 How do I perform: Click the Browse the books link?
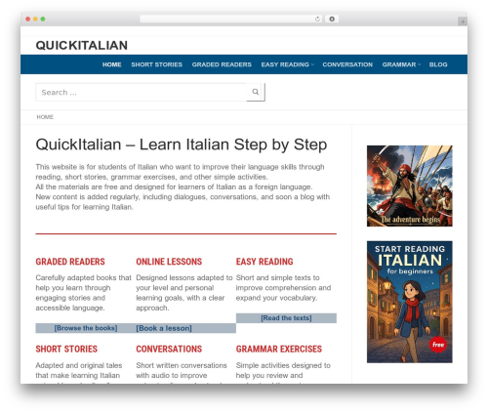[86, 328]
